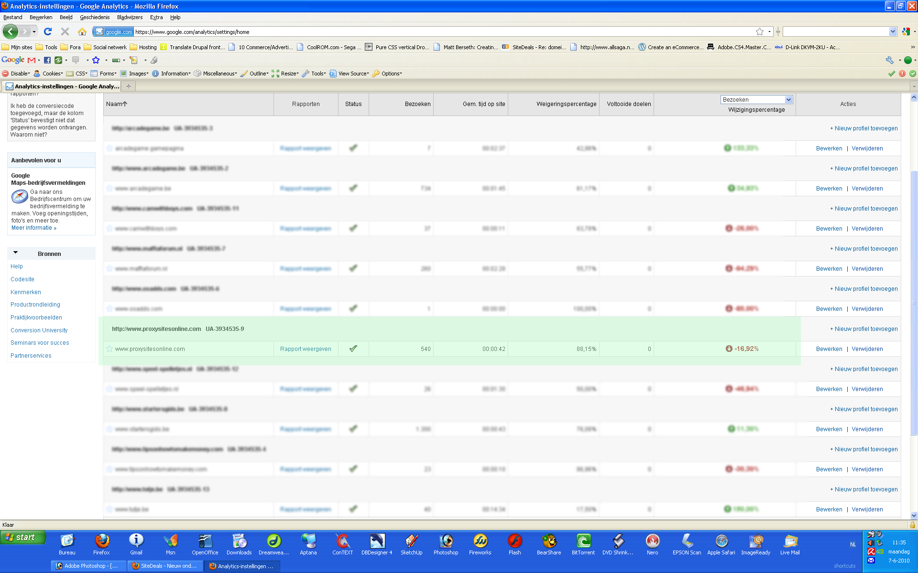
Task: Click the browser search box
Action: (x=836, y=32)
